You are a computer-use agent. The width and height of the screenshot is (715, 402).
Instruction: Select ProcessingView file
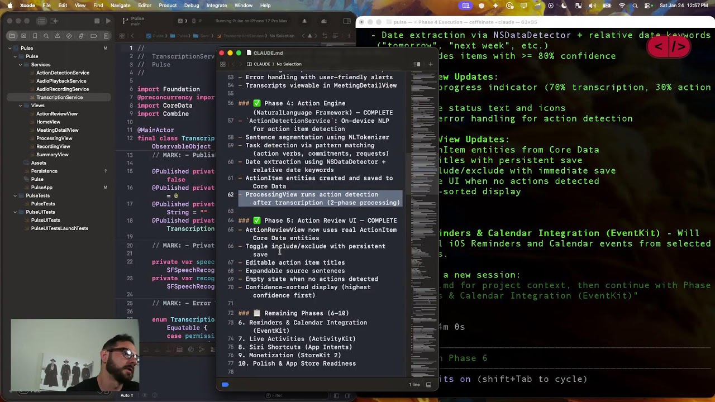coord(54,138)
